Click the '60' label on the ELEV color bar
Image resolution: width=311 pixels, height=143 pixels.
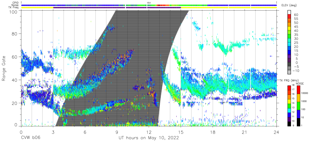296,15
